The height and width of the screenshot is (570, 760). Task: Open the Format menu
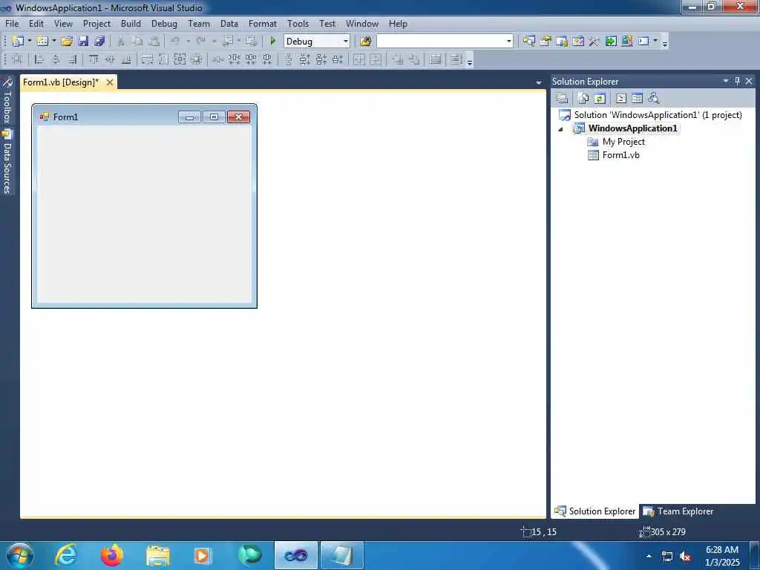(263, 24)
